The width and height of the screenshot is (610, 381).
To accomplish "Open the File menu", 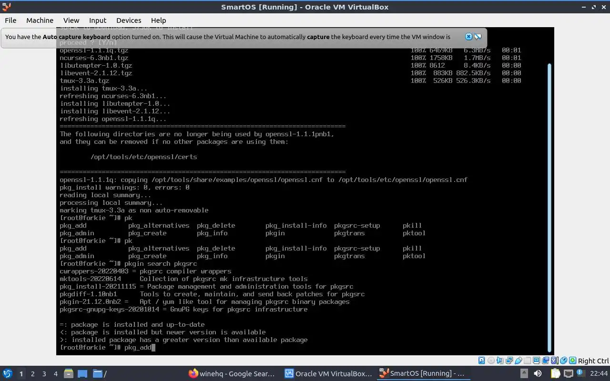I will tap(10, 20).
